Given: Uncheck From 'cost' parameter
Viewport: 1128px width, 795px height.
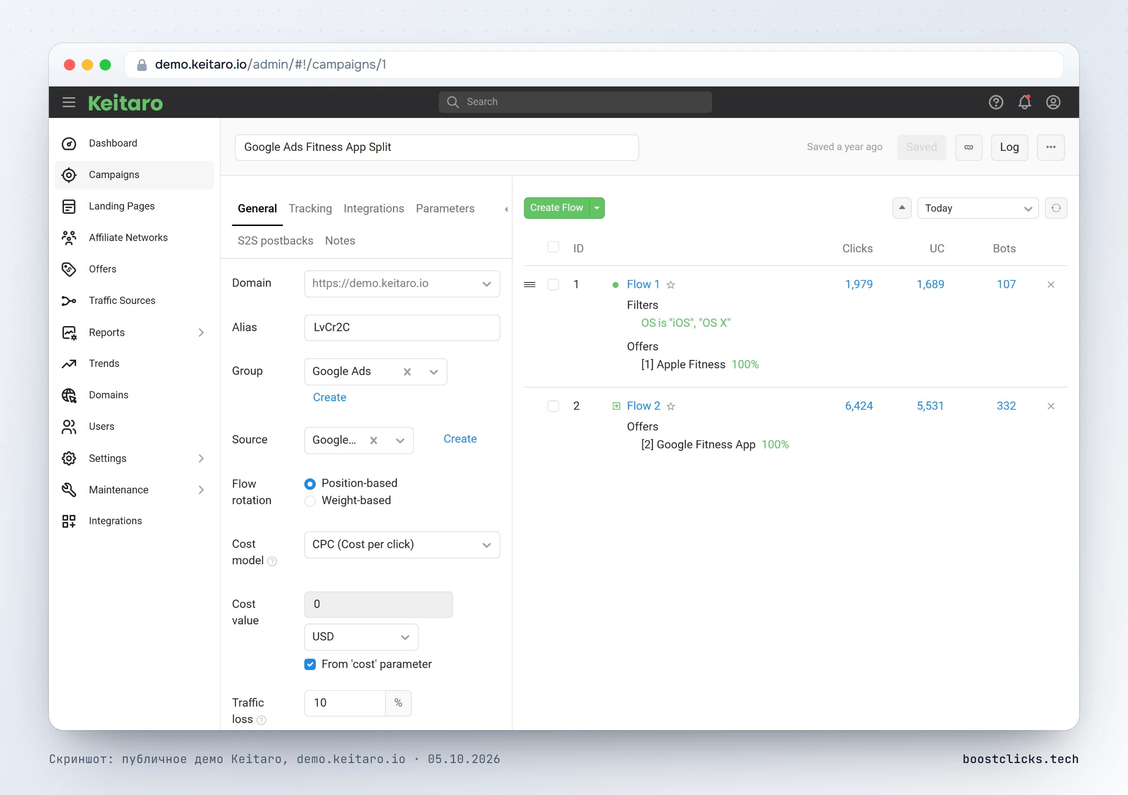Looking at the screenshot, I should click(310, 664).
